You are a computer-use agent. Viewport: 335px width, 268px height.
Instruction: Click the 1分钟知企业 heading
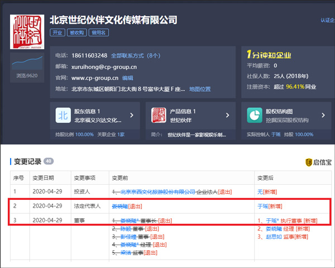(x=269, y=55)
